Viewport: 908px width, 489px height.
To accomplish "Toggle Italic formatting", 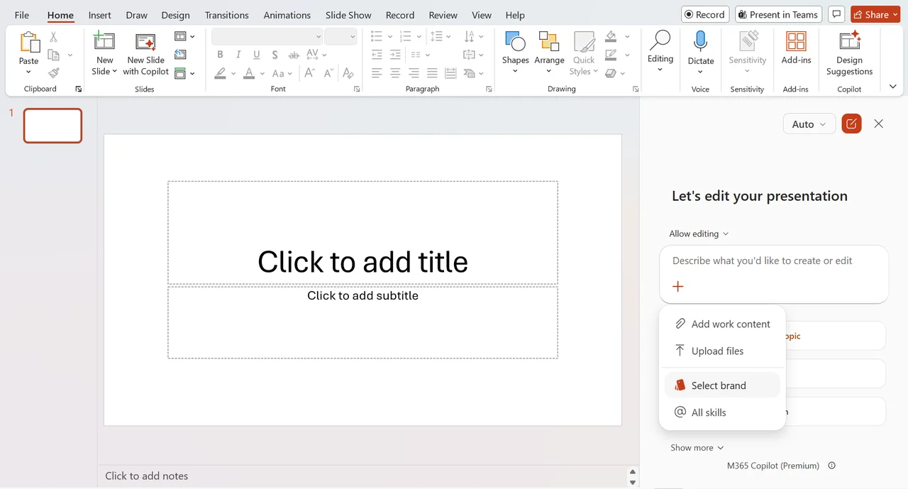I will 238,55.
